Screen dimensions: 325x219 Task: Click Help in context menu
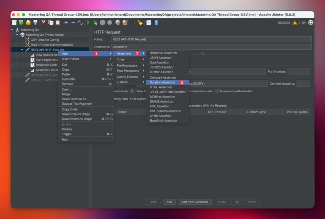[x=86, y=140]
